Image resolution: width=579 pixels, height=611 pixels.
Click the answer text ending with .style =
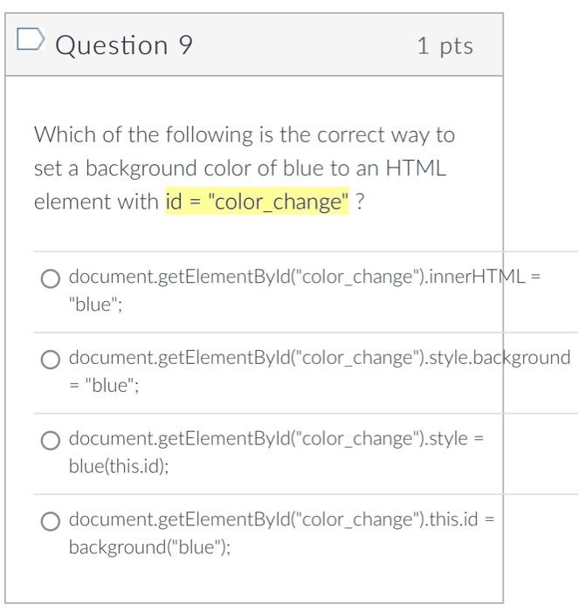276,439
